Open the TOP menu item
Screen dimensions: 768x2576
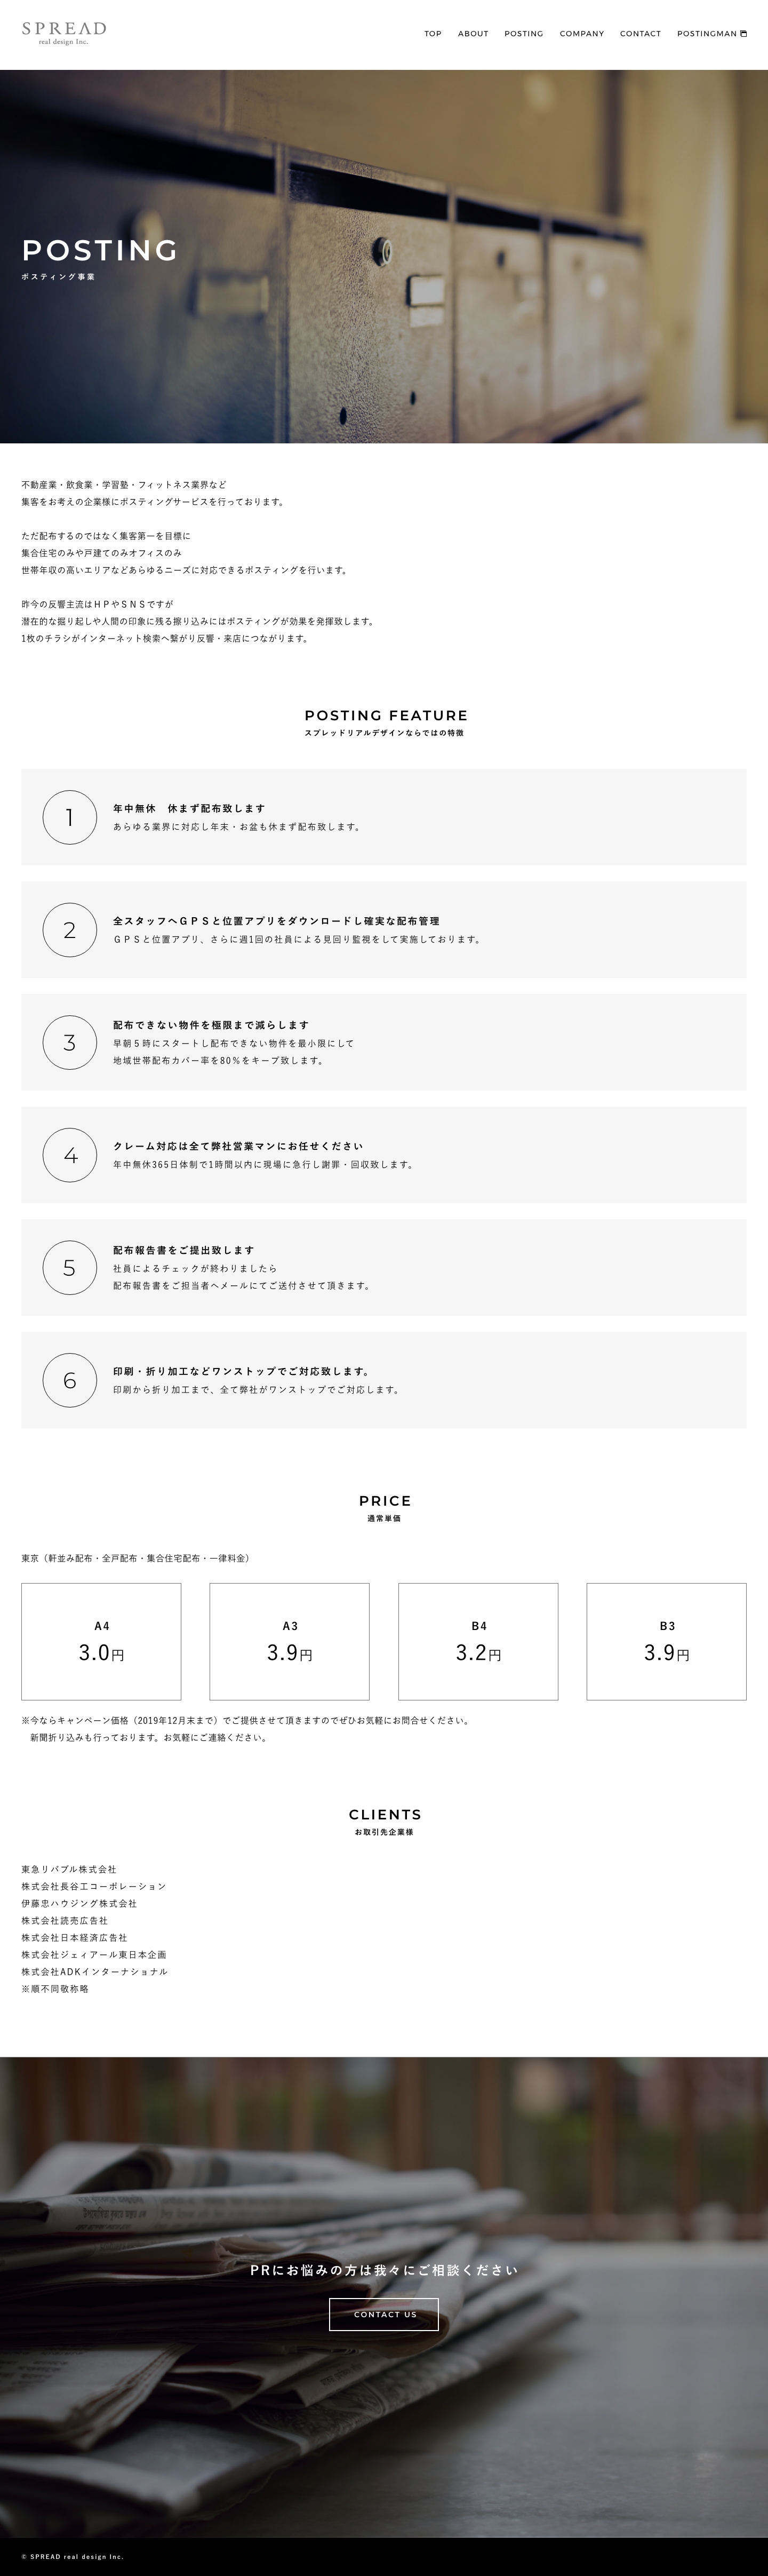pyautogui.click(x=433, y=34)
